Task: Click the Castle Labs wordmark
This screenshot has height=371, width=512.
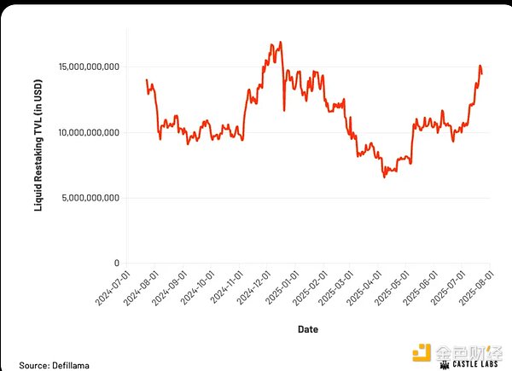Action: 476,365
